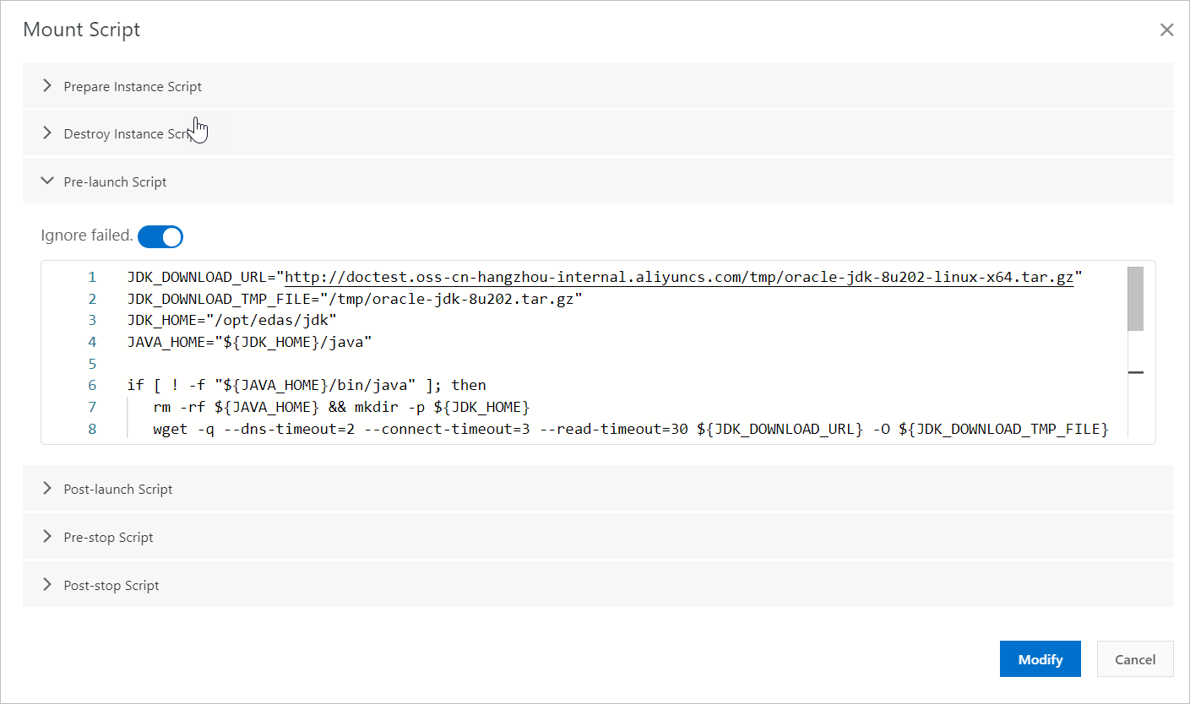Click the right arrow icon beside Post-launch Script

47,488
